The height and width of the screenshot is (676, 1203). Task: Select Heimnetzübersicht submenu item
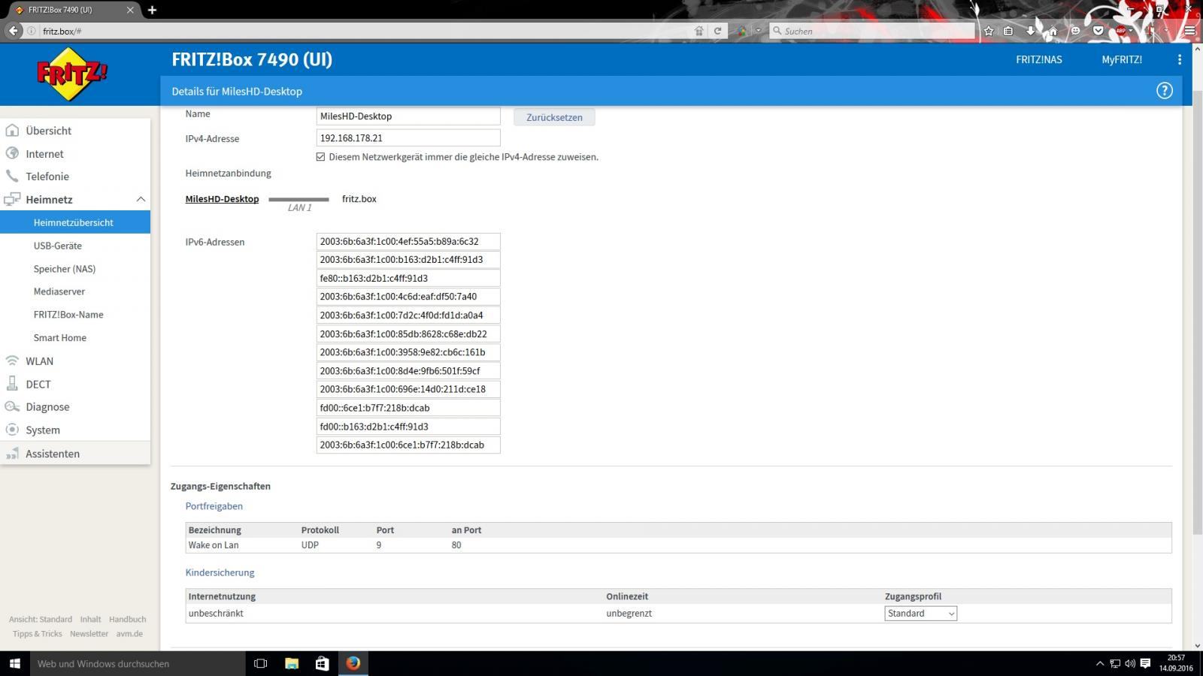click(x=75, y=222)
